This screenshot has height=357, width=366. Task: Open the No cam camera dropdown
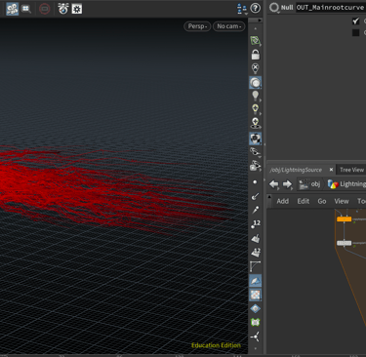pos(229,26)
